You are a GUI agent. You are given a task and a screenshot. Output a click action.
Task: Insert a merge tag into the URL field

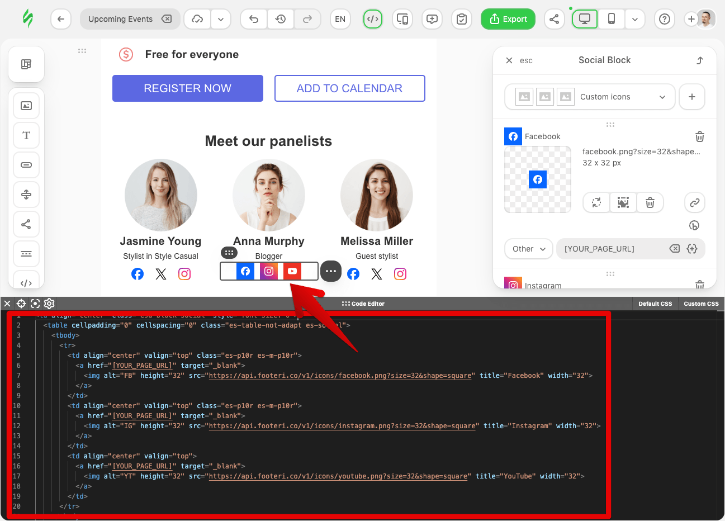pyautogui.click(x=692, y=249)
